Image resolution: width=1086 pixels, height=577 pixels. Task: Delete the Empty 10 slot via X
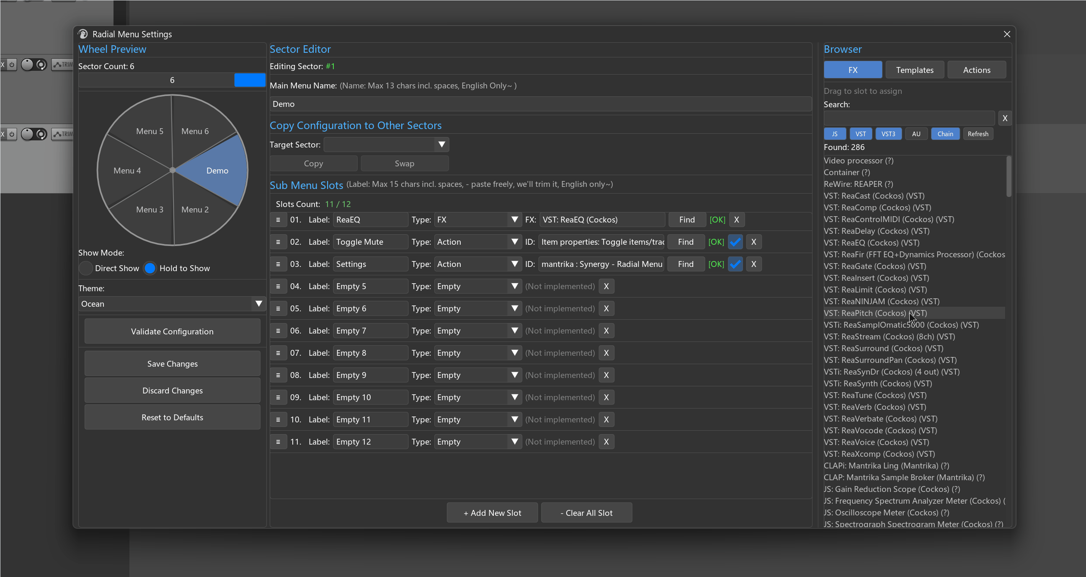(x=606, y=397)
